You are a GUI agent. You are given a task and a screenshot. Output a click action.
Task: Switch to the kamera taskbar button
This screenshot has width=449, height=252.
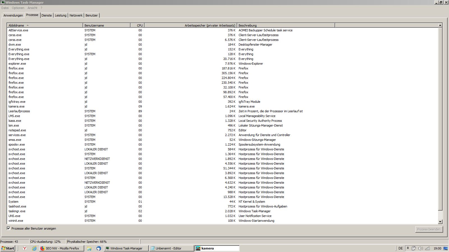coord(217,248)
